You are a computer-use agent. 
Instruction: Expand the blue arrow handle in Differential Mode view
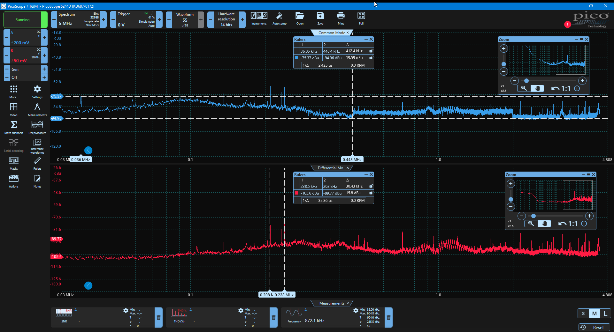[x=88, y=285]
